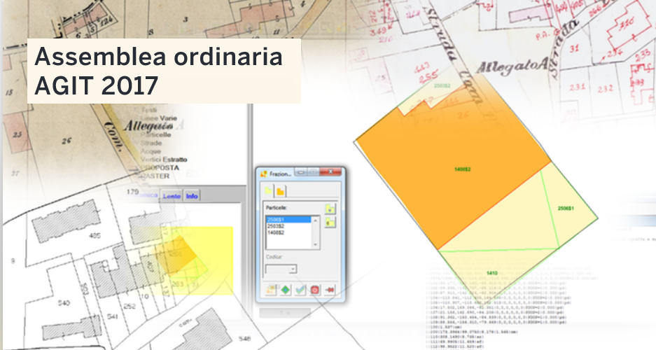Open the first yellow folder tab in Frazion dialog
Screen dimensions: 656x350
point(268,191)
